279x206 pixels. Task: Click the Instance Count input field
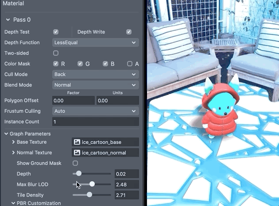point(95,122)
